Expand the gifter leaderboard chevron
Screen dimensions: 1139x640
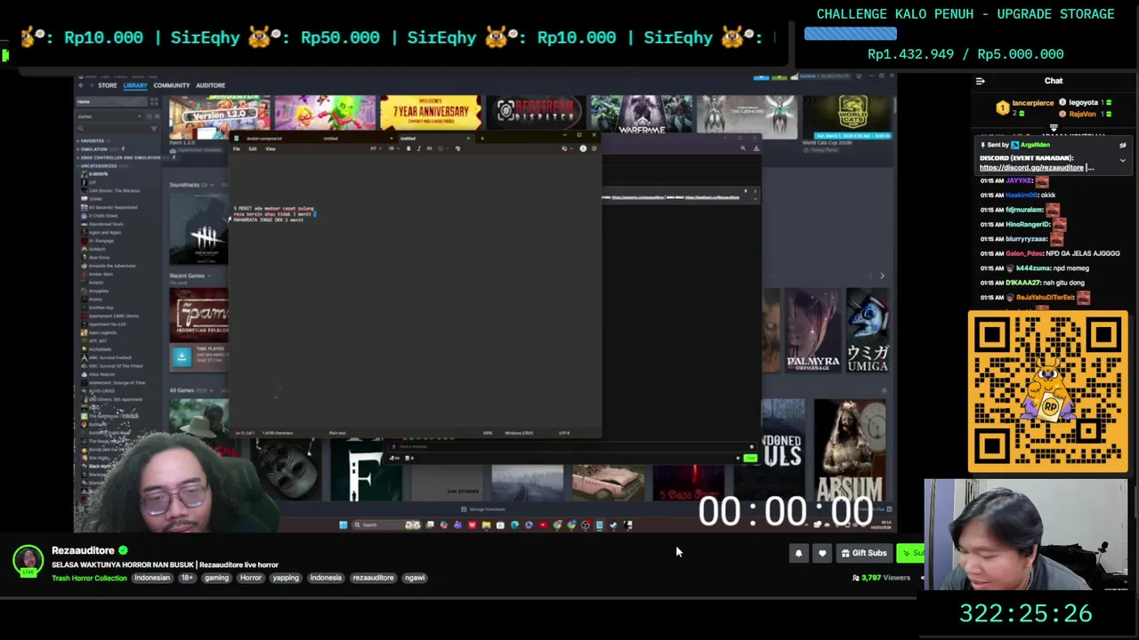(x=1054, y=128)
